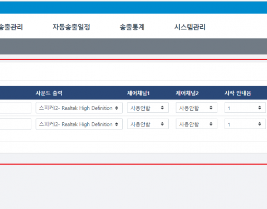
Task: Select the 시스템관리 menu item
Action: (190, 27)
